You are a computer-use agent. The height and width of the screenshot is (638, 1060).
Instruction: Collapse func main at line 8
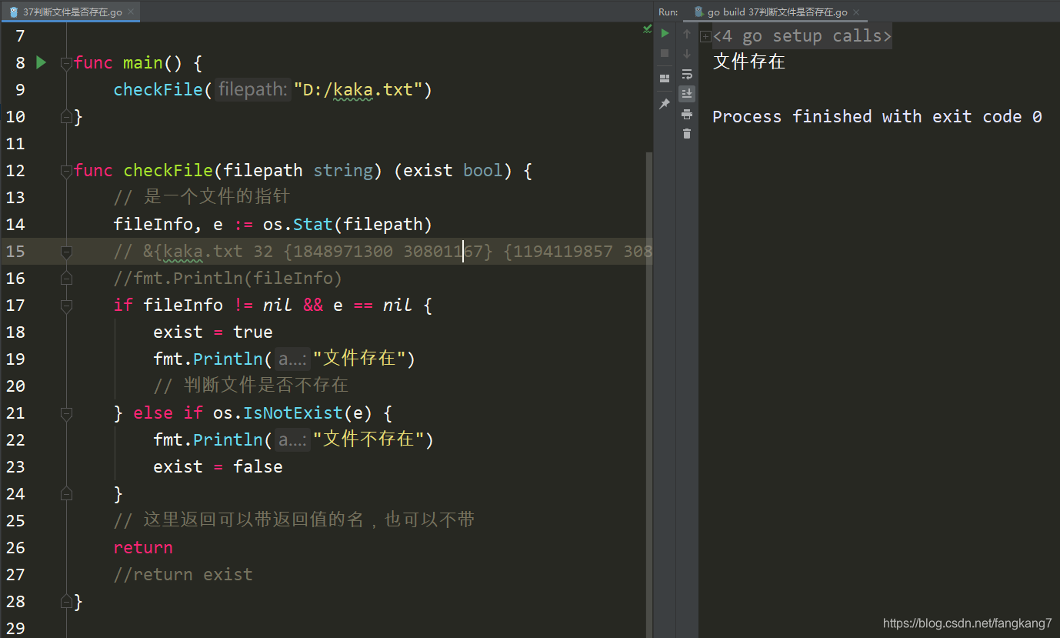click(x=66, y=63)
